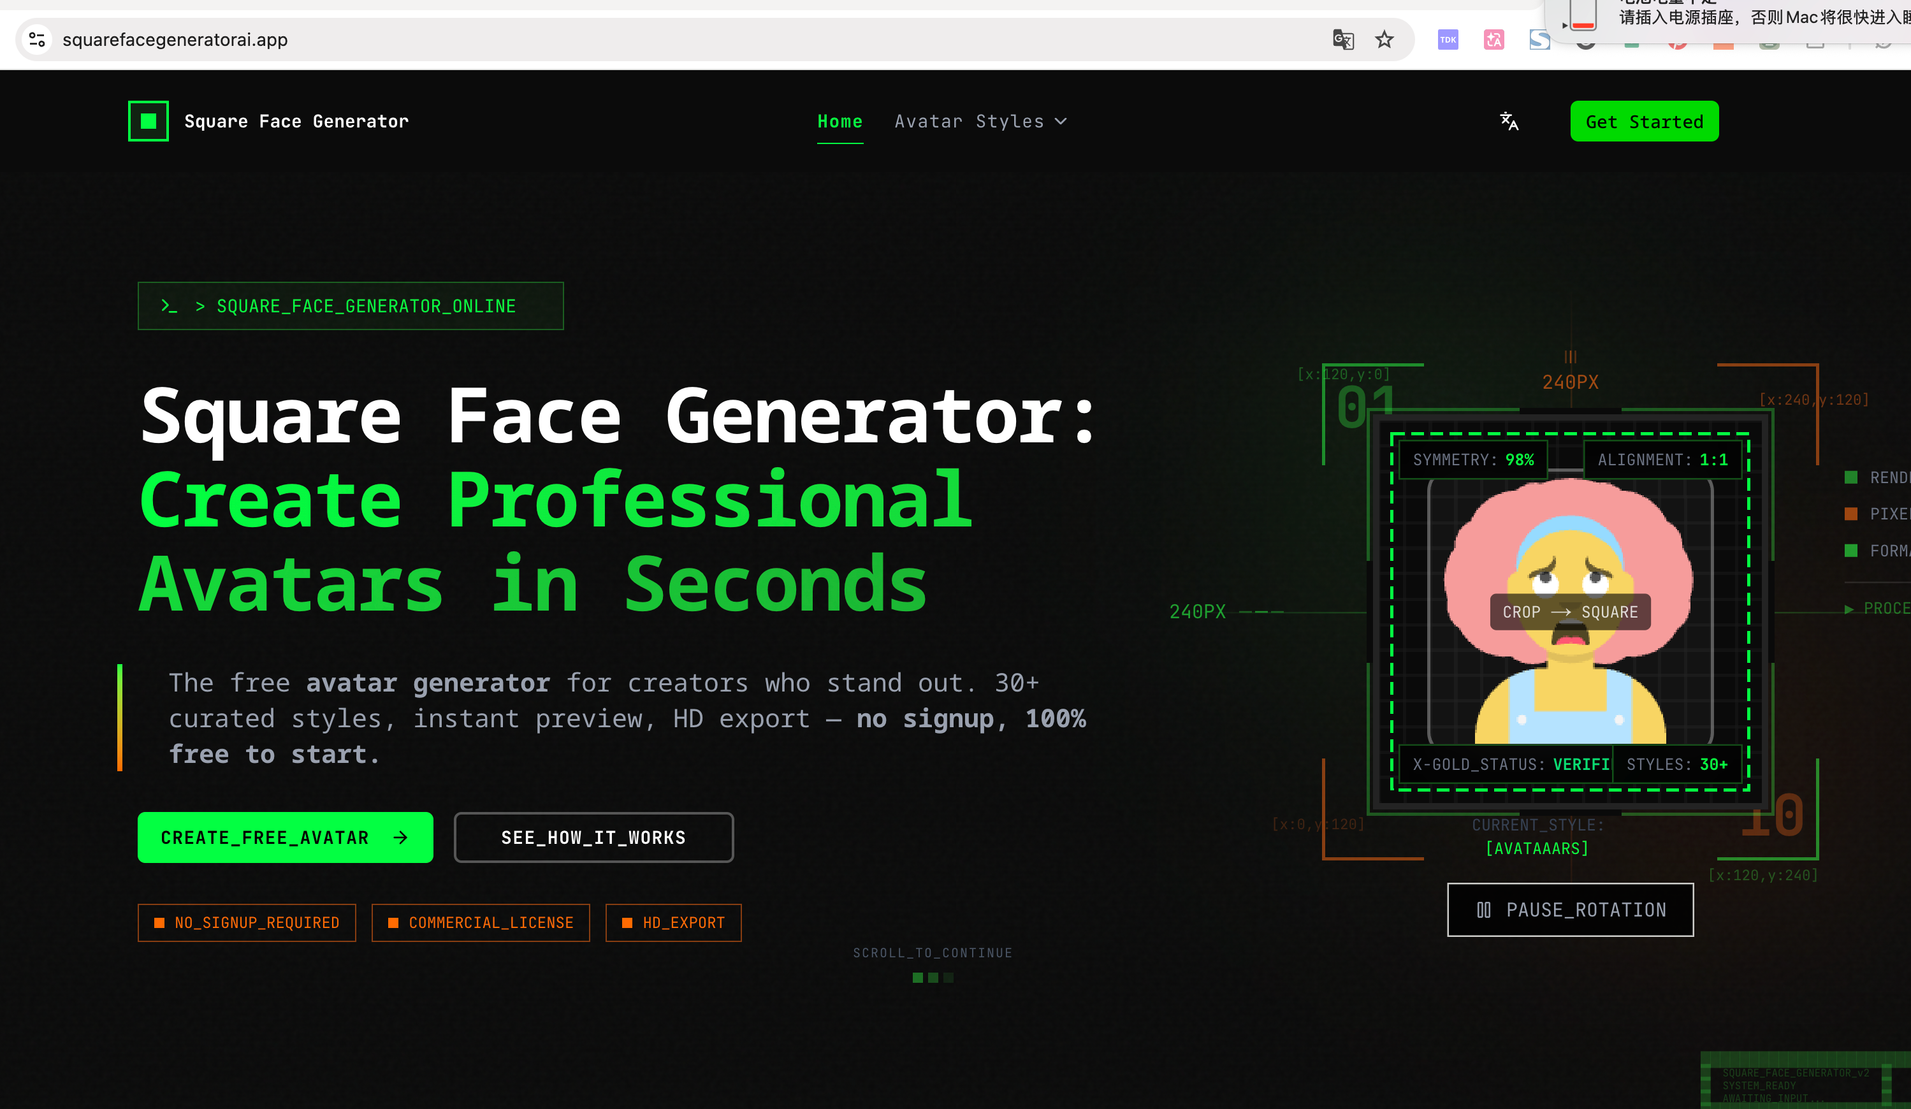Screen dimensions: 1911x1109
Task: Click the terminal prompt icon in the SQUARE_FACE_GENERATOR_ONLINE badge
Action: coord(169,306)
